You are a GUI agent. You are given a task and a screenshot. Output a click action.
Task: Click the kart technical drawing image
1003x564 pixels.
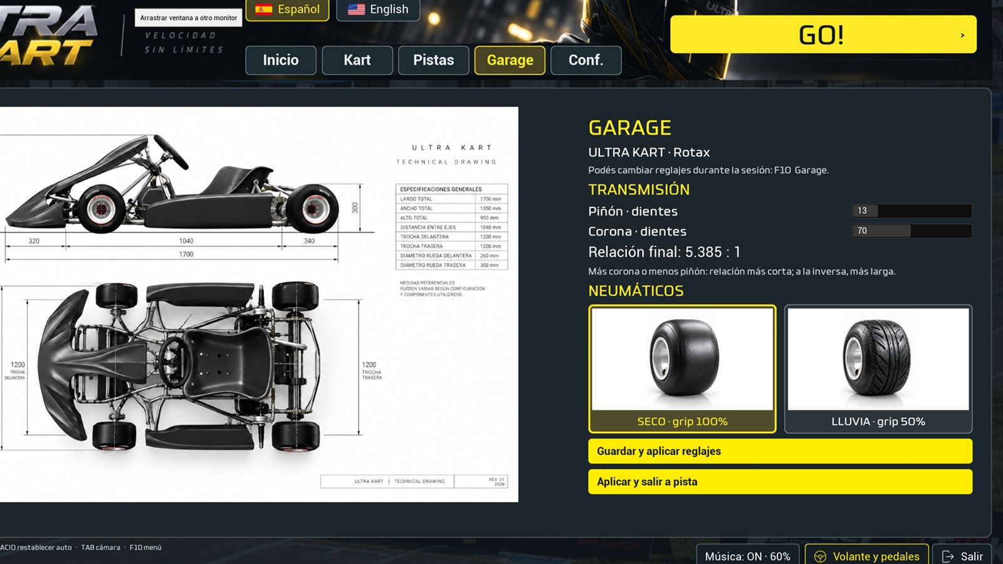pos(259,304)
